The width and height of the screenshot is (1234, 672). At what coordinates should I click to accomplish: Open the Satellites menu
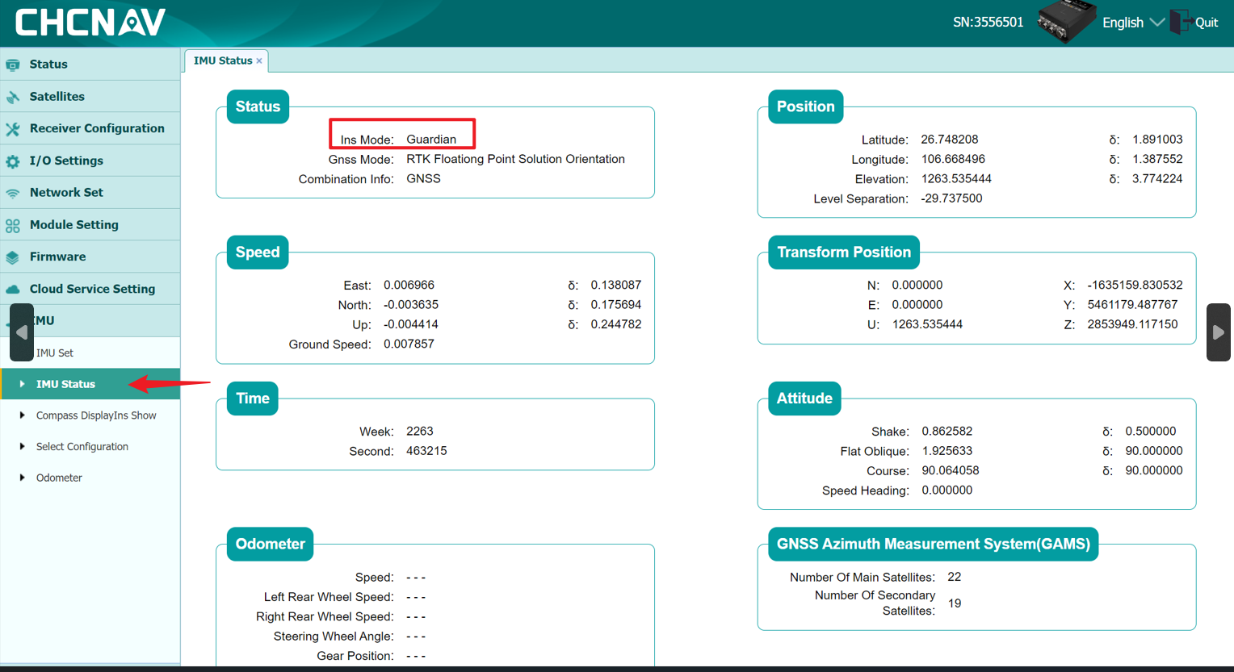pyautogui.click(x=90, y=96)
